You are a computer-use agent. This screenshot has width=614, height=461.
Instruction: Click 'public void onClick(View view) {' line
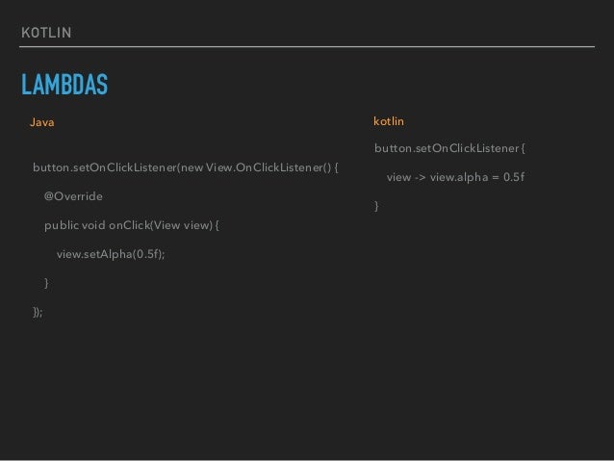[x=132, y=225]
